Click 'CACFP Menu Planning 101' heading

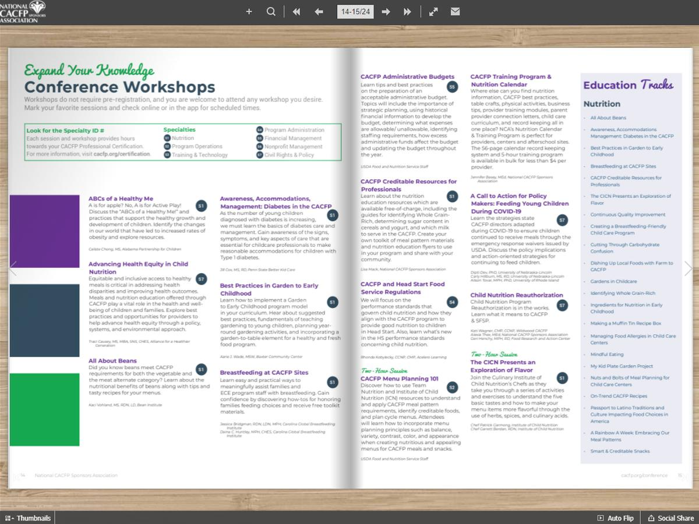pyautogui.click(x=400, y=379)
